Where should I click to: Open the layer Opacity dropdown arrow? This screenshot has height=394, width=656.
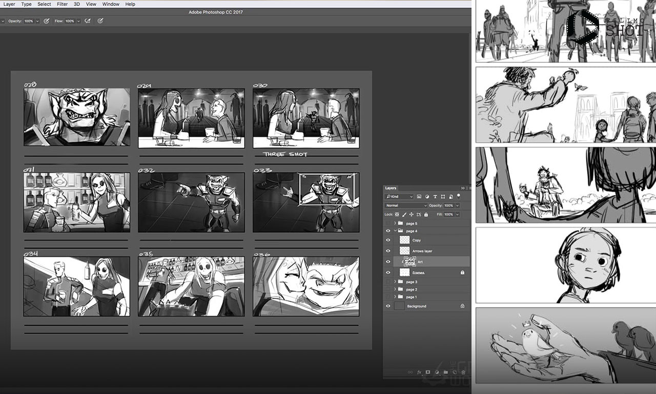pos(457,205)
